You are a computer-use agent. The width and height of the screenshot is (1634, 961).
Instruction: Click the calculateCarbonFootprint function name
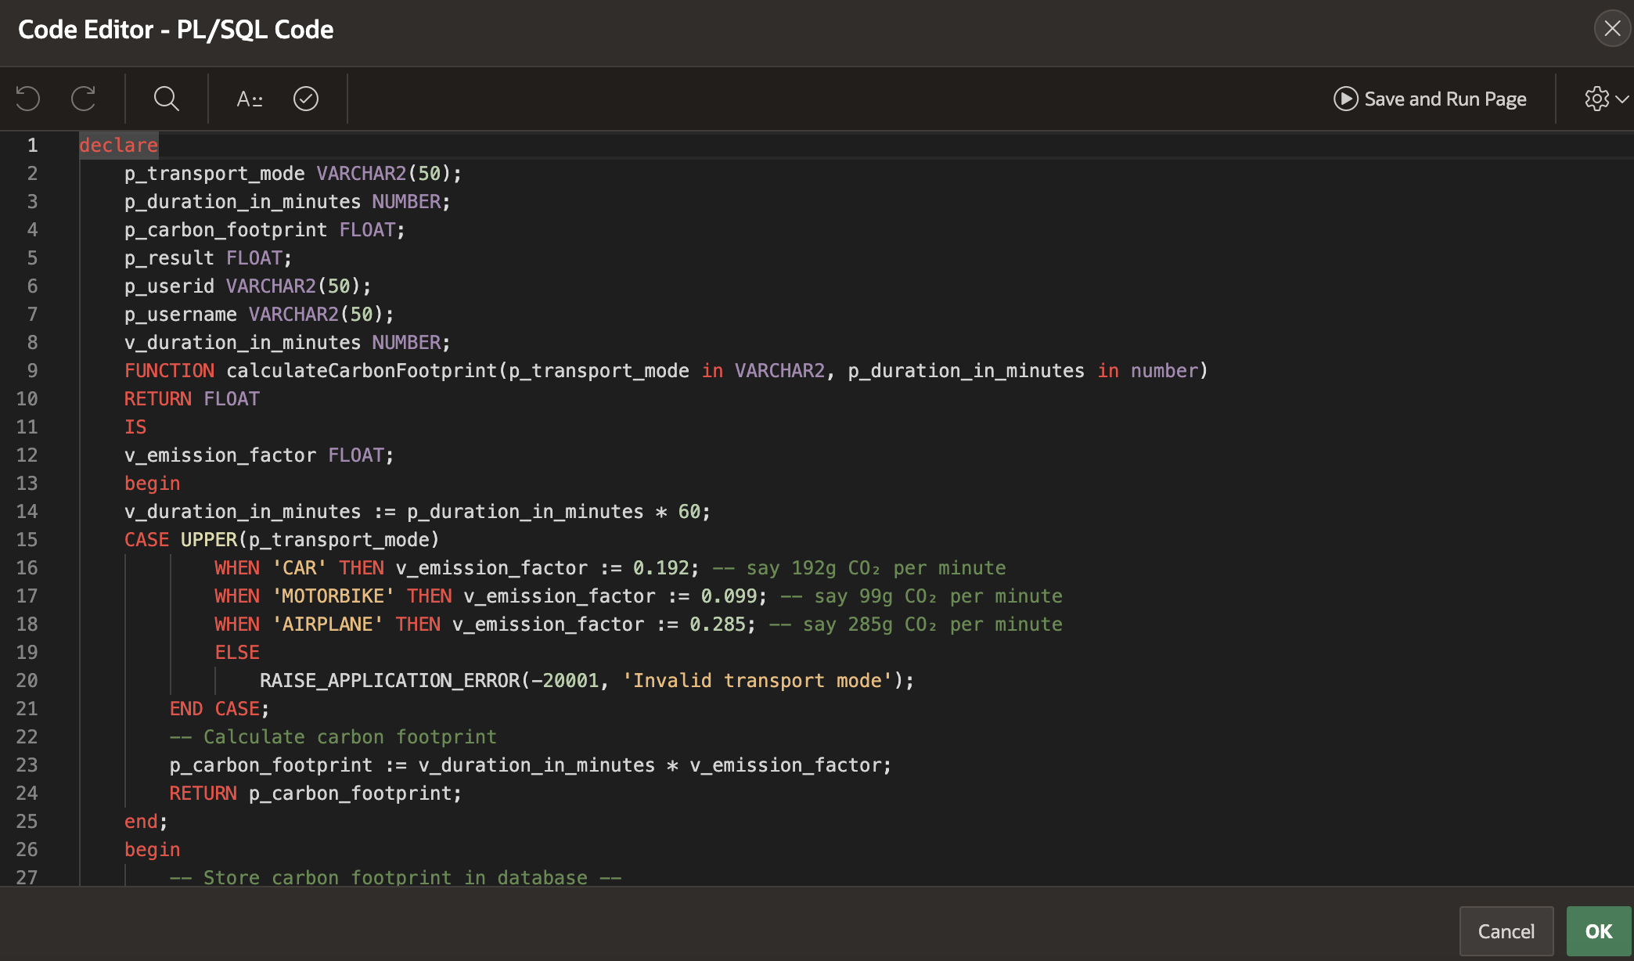361,371
